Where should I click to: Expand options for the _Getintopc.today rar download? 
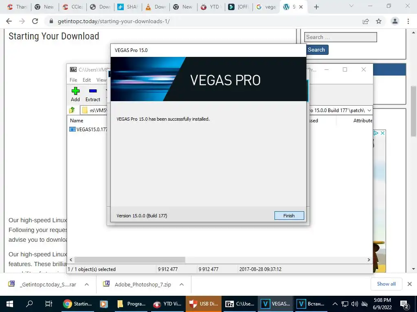click(x=87, y=284)
